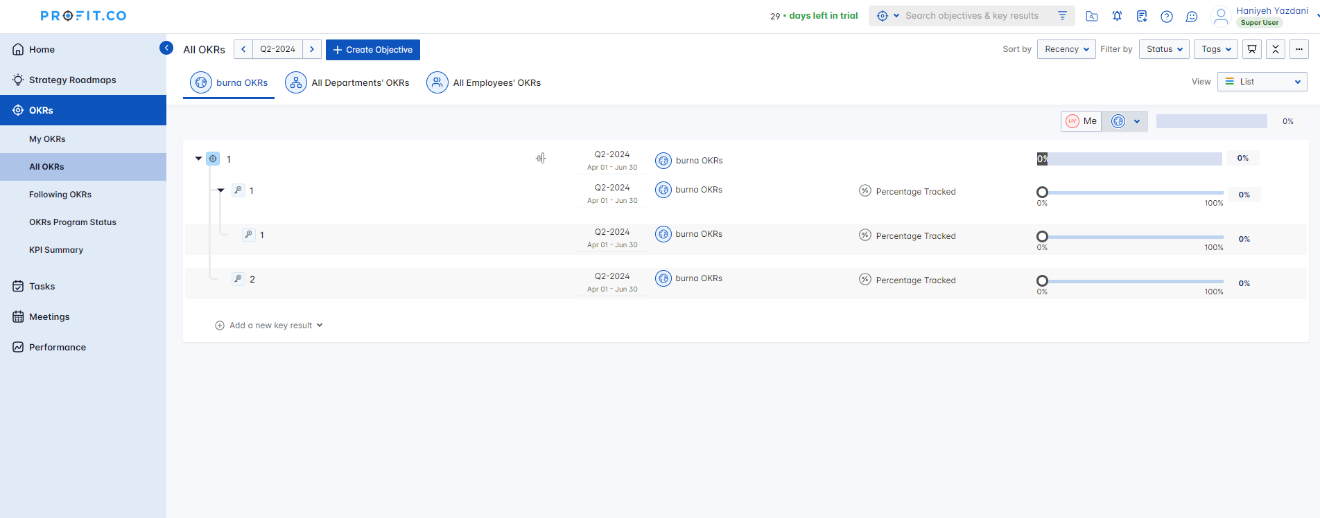Viewport: 1320px width, 518px height.
Task: Collapse first key result 1 subtree
Action: [x=221, y=190]
